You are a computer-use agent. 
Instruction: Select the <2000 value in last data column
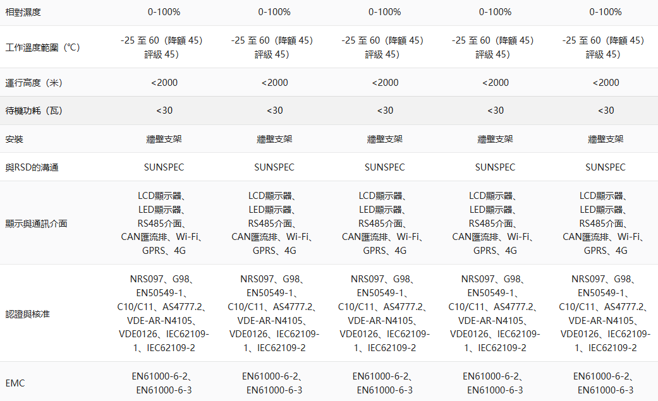click(x=606, y=83)
